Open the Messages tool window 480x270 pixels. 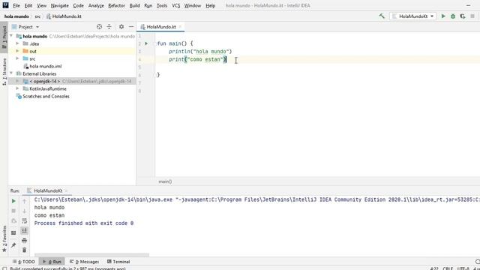pos(84,262)
